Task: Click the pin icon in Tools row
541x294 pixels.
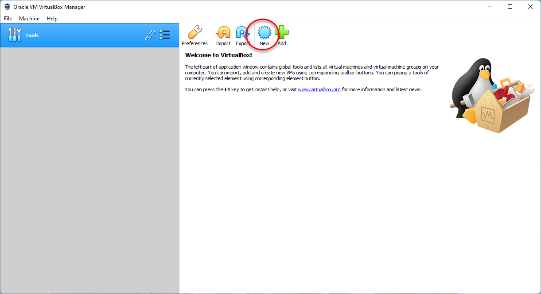Action: tap(150, 35)
